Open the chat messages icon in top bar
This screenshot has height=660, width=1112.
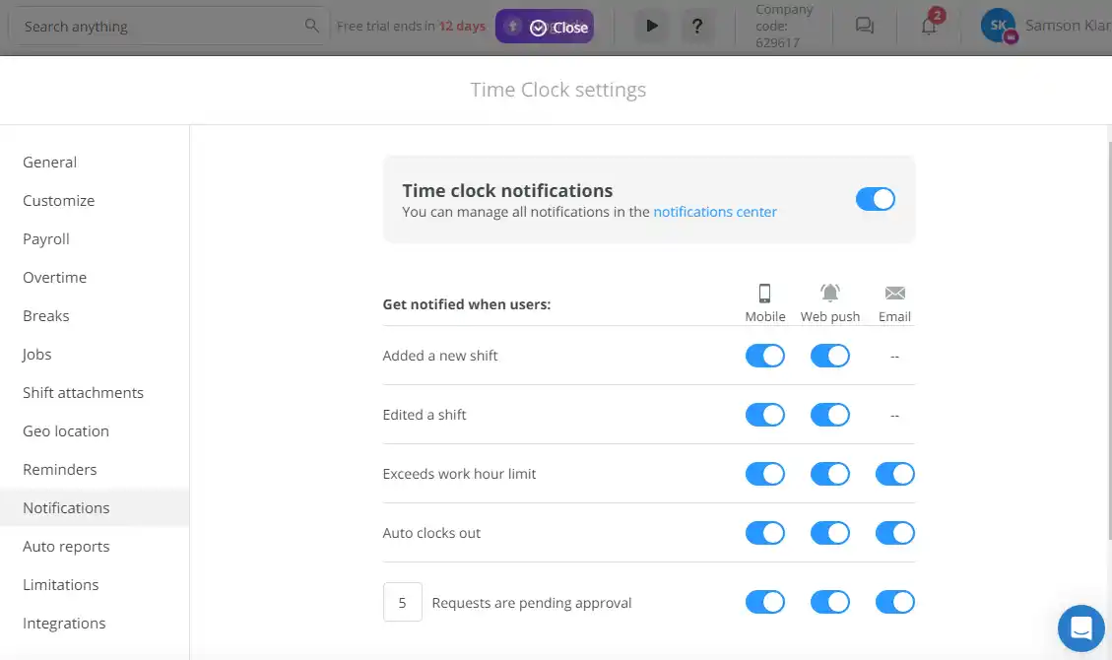tap(864, 26)
